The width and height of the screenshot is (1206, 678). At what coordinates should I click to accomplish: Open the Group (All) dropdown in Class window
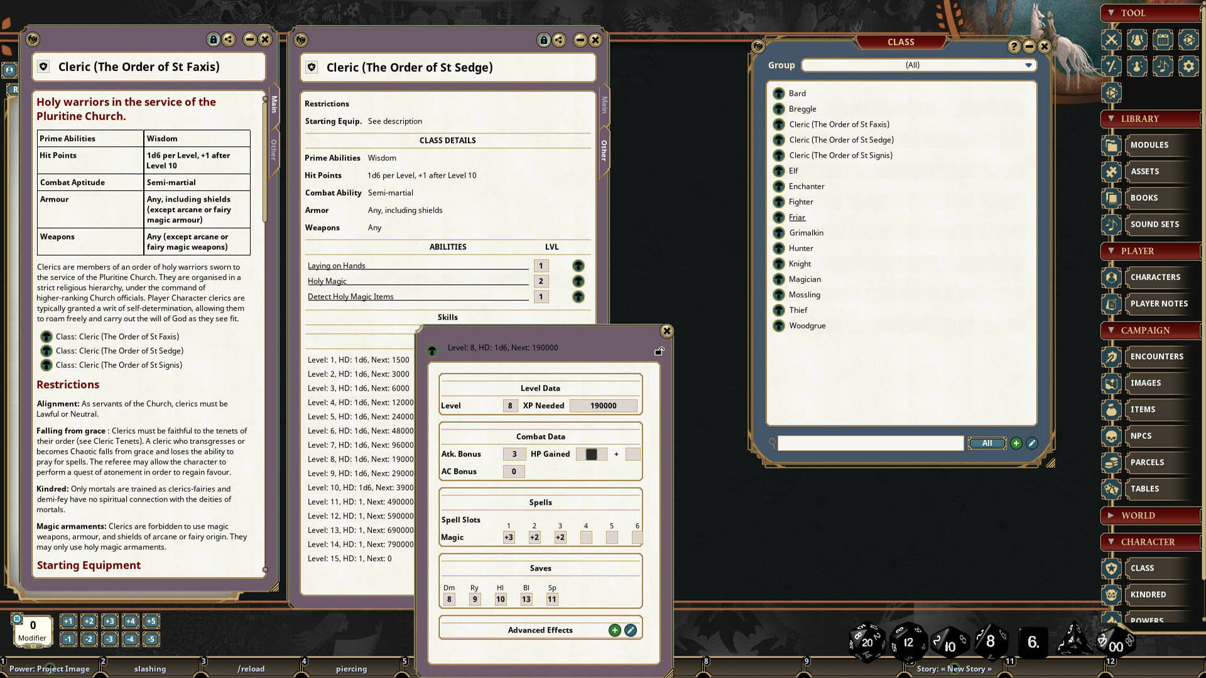(1028, 65)
